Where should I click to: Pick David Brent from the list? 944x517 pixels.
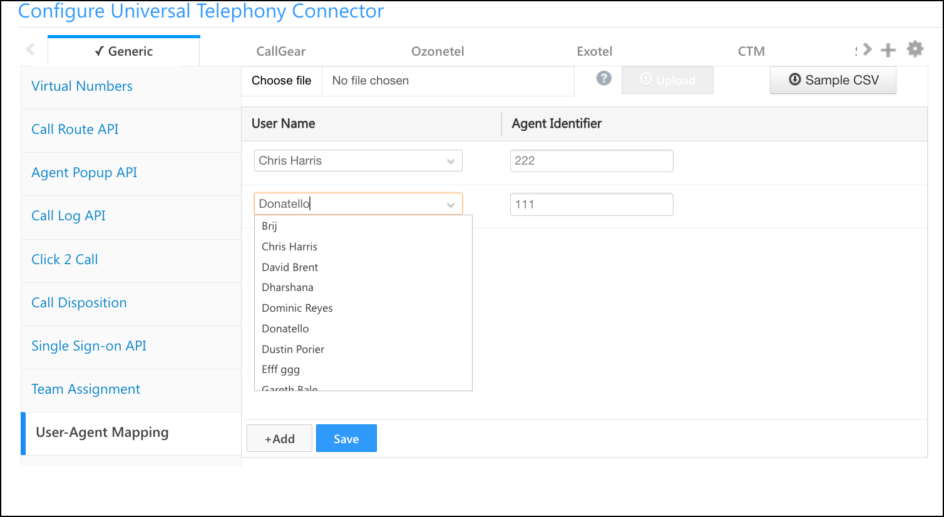[x=363, y=267]
